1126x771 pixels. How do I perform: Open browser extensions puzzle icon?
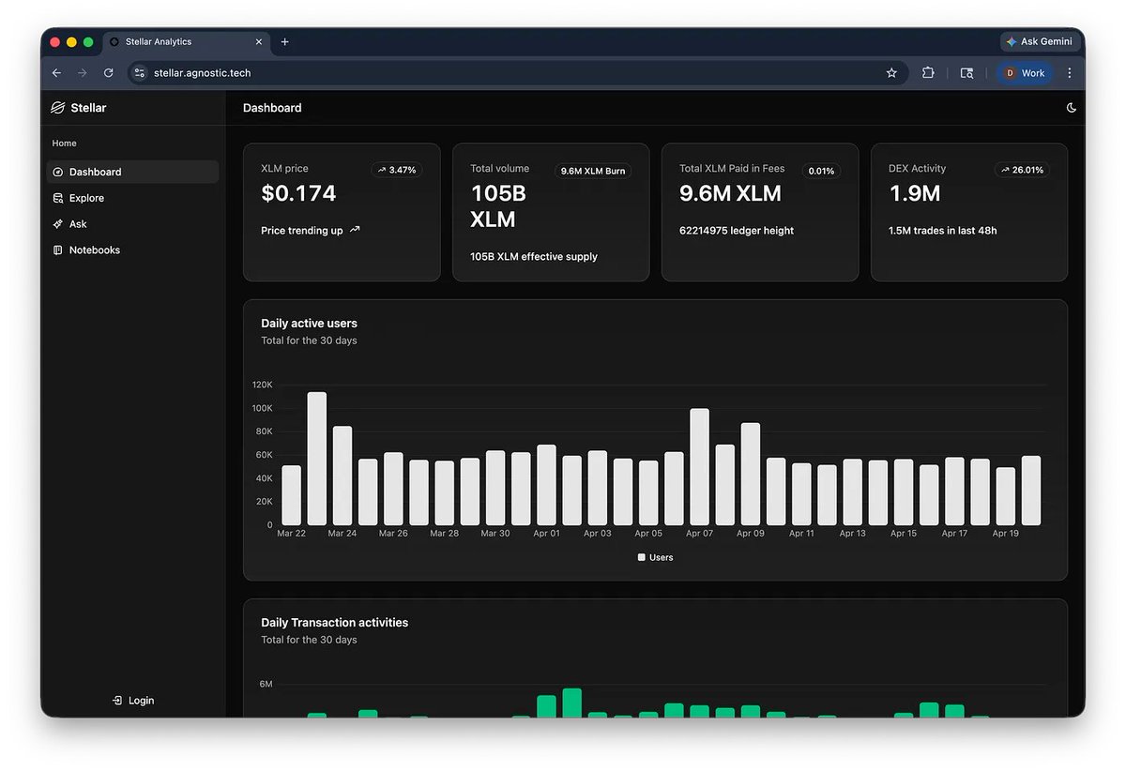928,73
